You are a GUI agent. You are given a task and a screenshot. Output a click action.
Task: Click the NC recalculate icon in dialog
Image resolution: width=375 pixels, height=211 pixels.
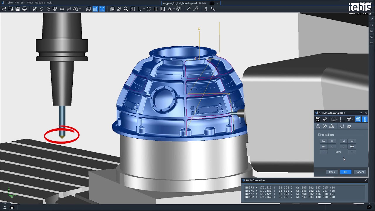(x=325, y=119)
